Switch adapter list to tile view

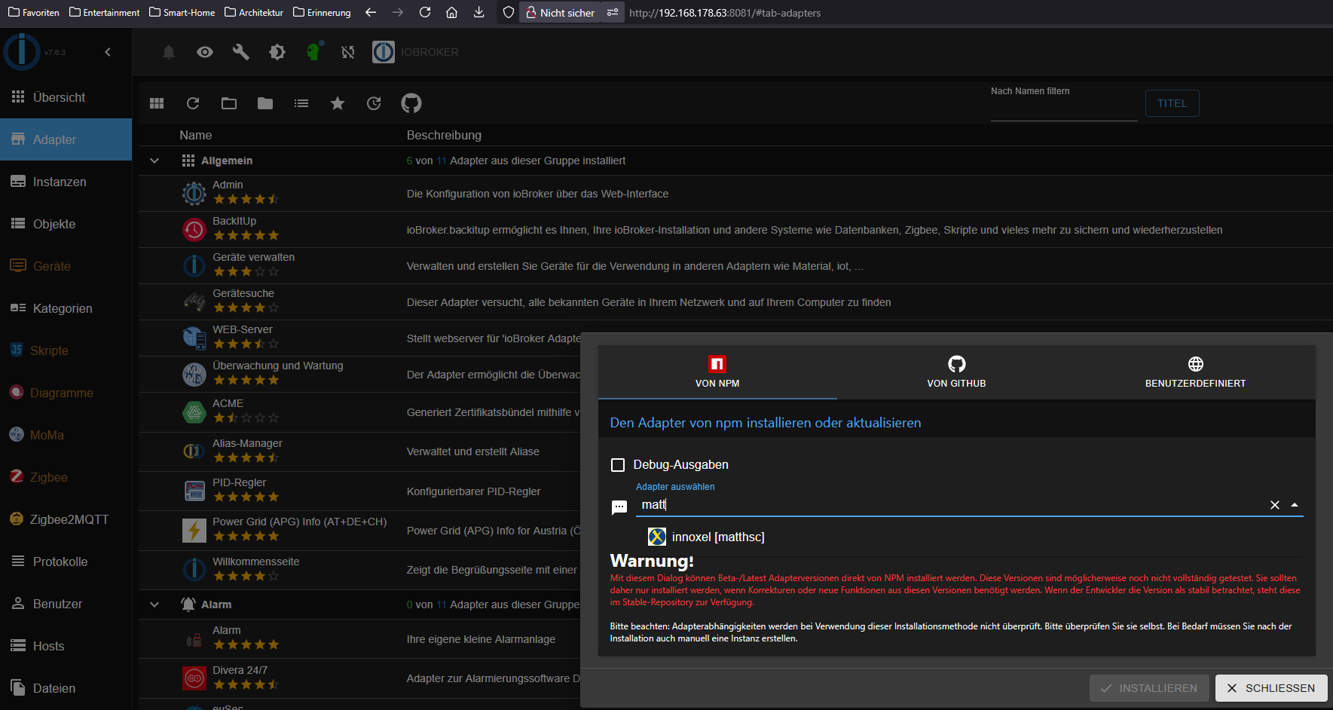(157, 103)
